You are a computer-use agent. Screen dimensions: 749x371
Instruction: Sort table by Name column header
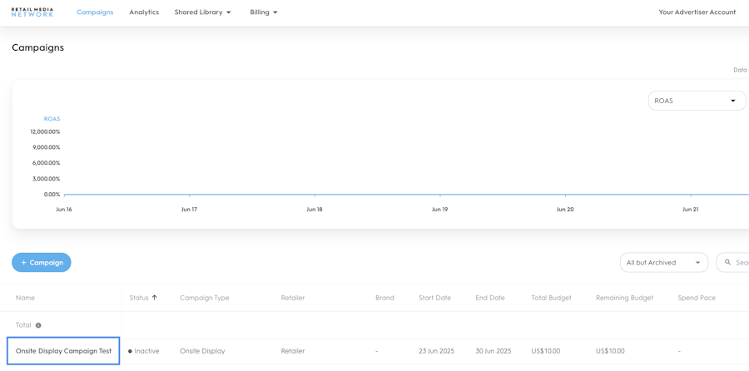coord(25,298)
